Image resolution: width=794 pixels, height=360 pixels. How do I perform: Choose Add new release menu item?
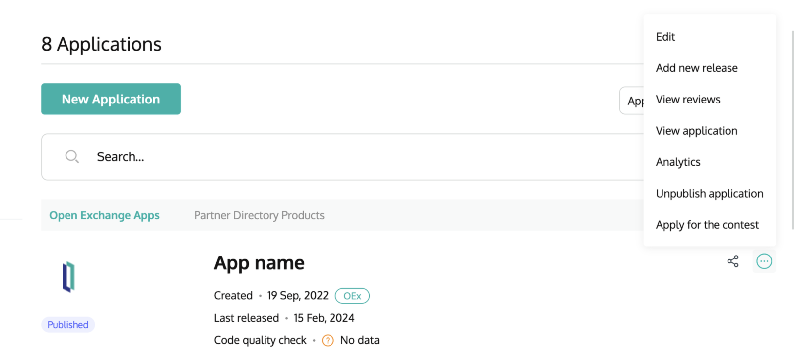[697, 68]
